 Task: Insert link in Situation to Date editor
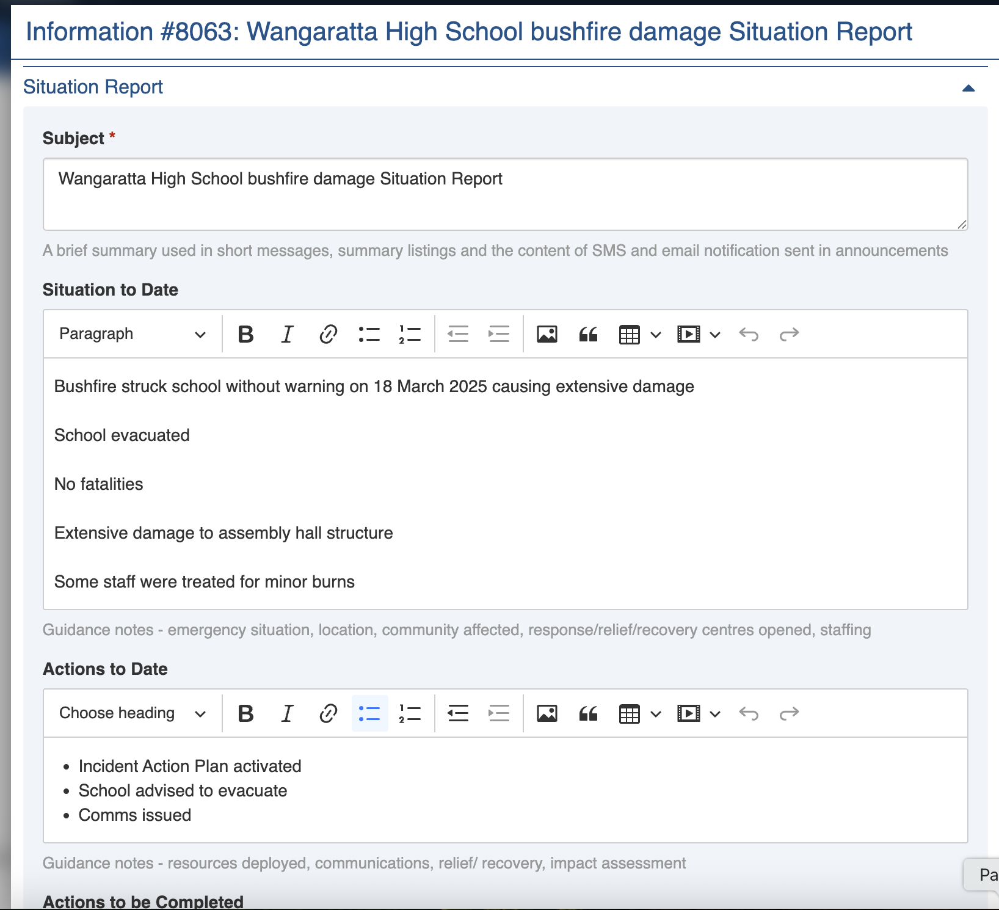pyautogui.click(x=328, y=334)
